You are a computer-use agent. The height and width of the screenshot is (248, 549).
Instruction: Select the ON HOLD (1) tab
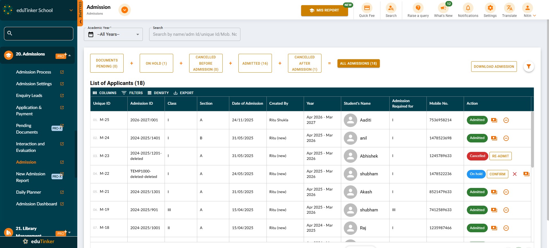point(156,63)
